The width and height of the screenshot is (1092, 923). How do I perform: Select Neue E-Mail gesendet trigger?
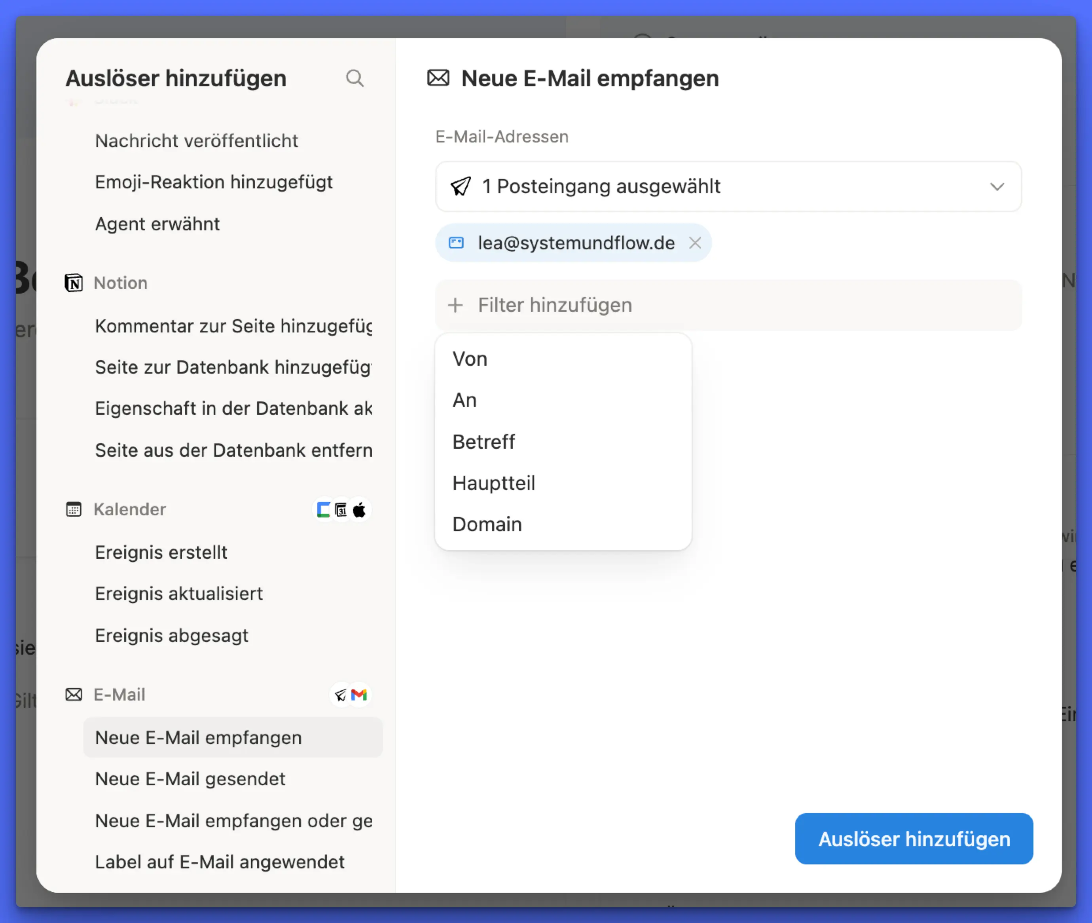(190, 779)
